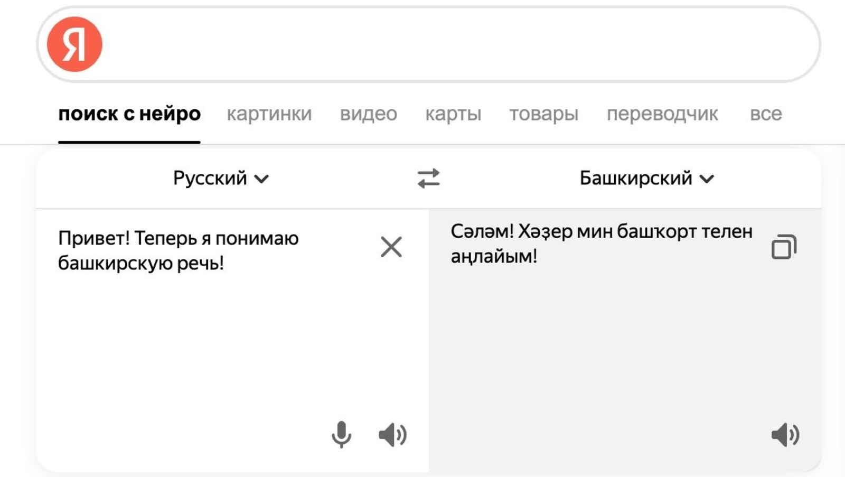Click the Bashkir translated text output
This screenshot has height=477, width=845.
[x=601, y=244]
